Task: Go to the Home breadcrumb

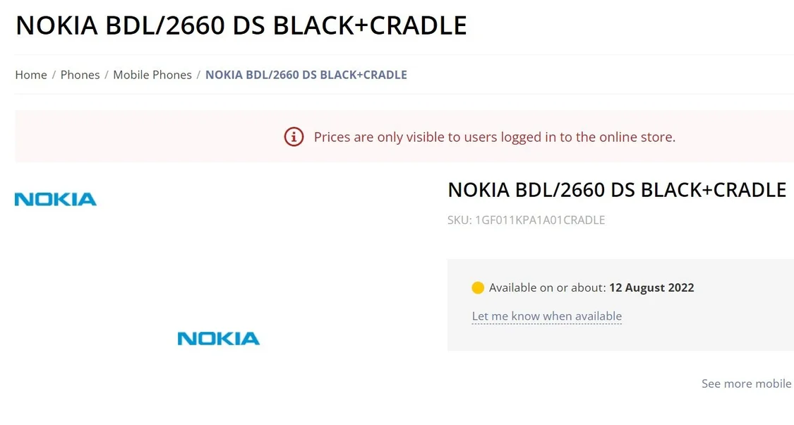Action: pos(31,75)
